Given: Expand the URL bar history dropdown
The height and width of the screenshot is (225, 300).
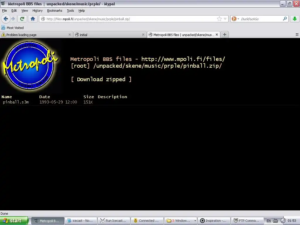Looking at the screenshot, I should (225, 19).
